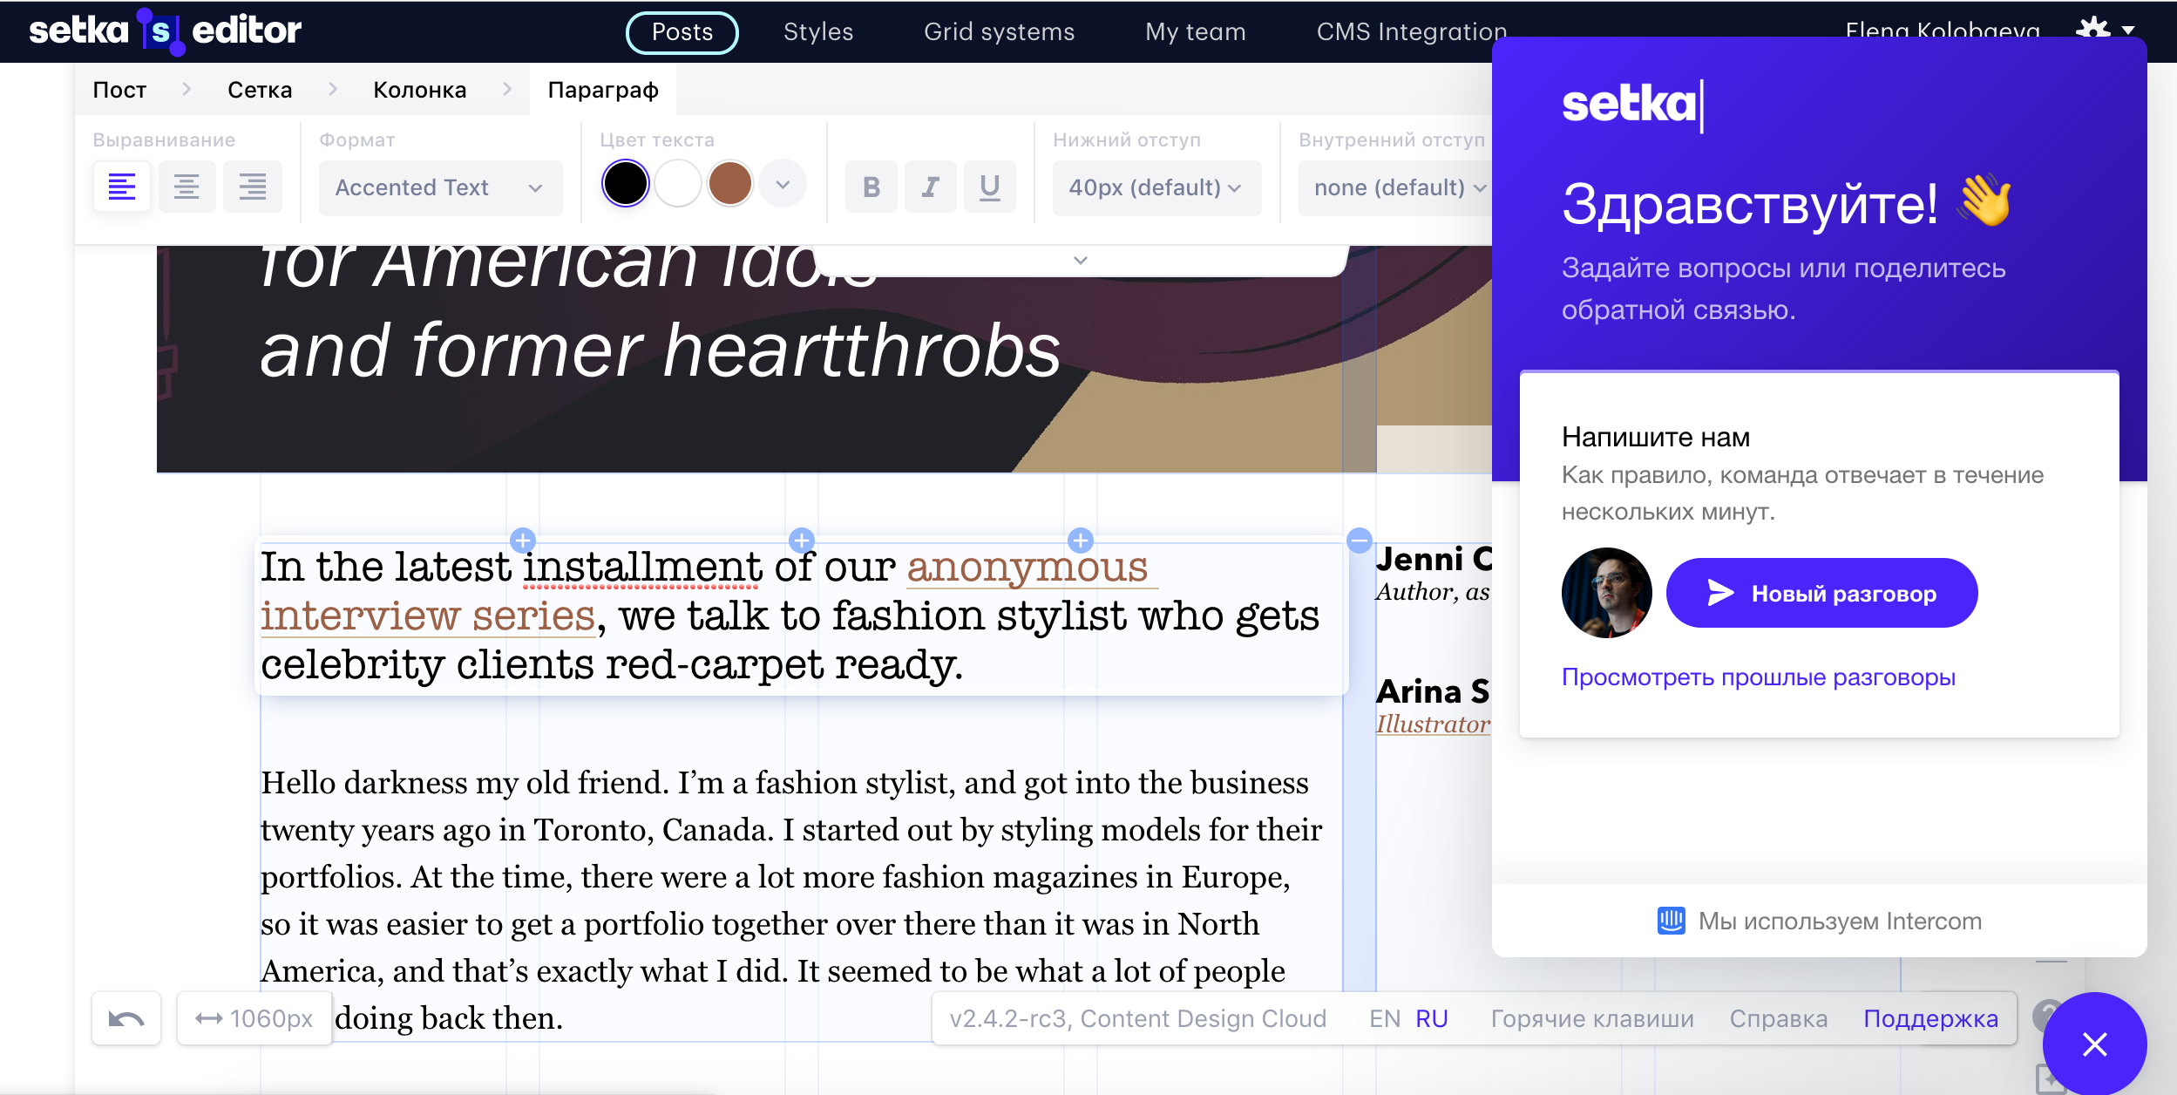The width and height of the screenshot is (2177, 1095).
Task: Switch to the Styles tab
Action: click(x=817, y=31)
